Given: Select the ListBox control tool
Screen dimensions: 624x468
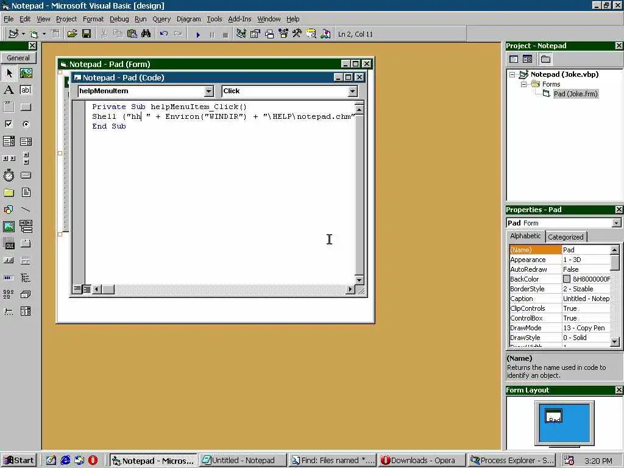Looking at the screenshot, I should click(26, 141).
